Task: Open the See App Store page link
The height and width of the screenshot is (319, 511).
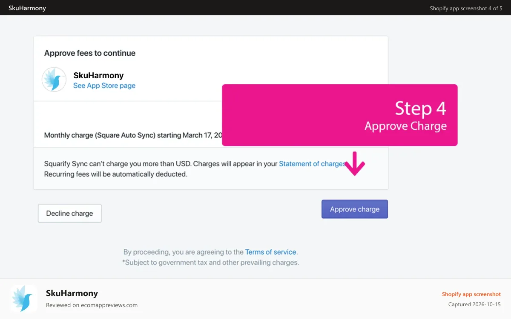Action: pos(104,85)
